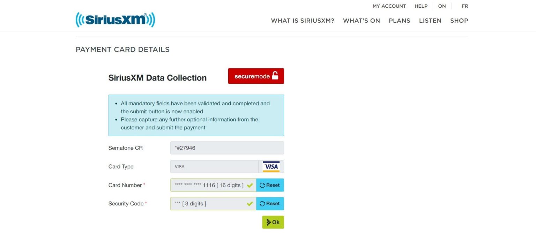The image size is (536, 241).
Task: Go to the LISTEN menu item
Action: 430,21
